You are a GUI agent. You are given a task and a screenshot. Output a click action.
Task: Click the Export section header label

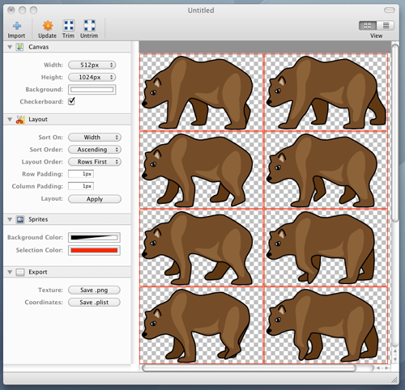(x=38, y=272)
